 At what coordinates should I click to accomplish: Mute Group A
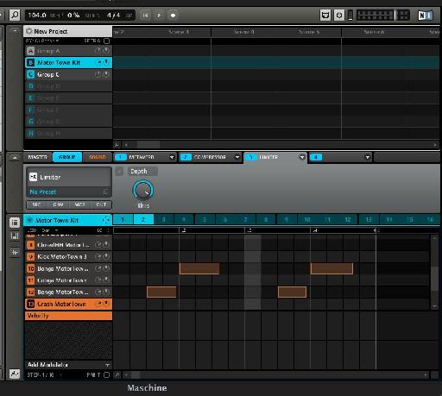tap(98, 51)
